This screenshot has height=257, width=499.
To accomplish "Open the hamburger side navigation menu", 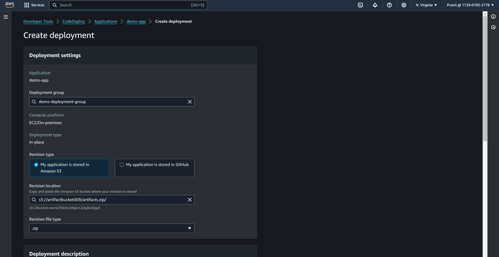I will point(6,17).
